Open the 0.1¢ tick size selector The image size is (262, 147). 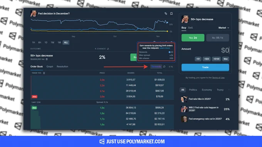click(171, 66)
